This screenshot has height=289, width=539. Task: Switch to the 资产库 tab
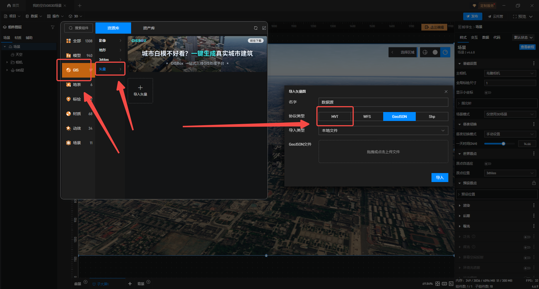149,28
